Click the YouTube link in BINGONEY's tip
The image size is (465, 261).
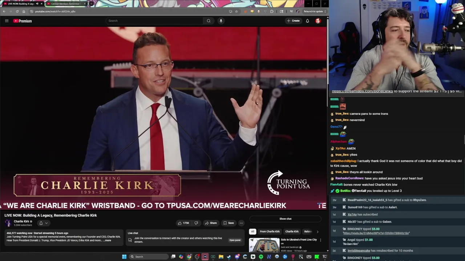(x=376, y=233)
